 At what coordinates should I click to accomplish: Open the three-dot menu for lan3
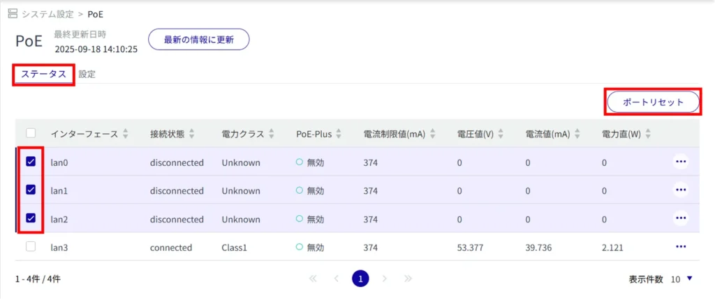pos(681,247)
